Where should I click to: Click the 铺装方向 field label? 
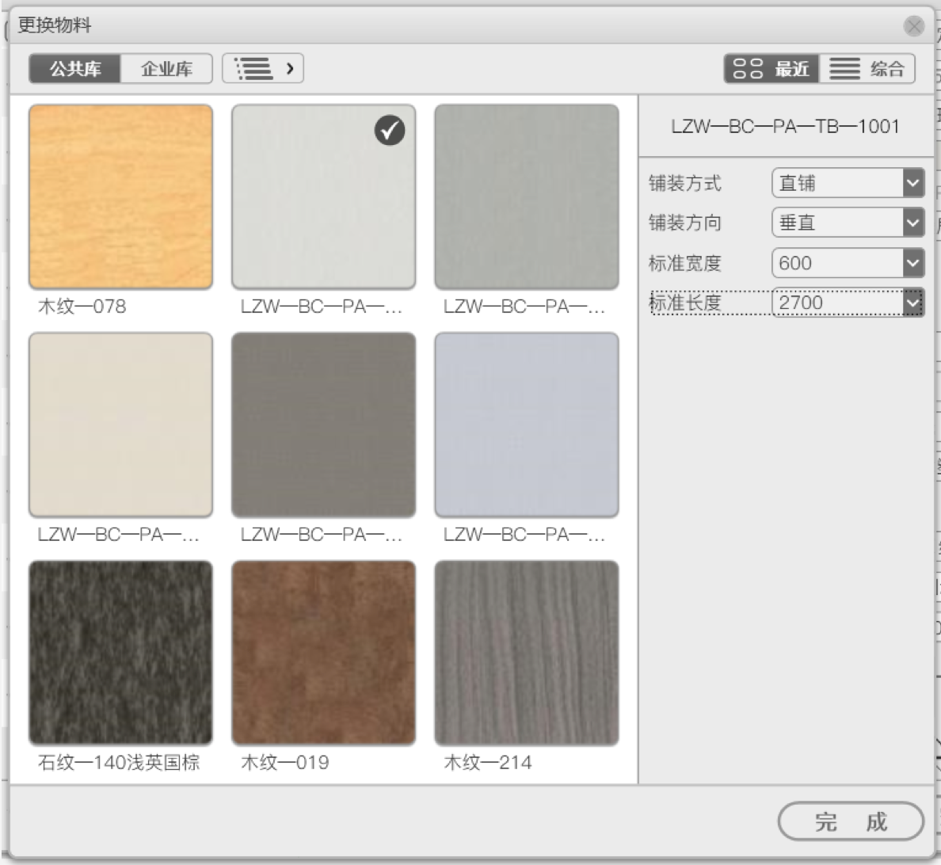tap(684, 223)
